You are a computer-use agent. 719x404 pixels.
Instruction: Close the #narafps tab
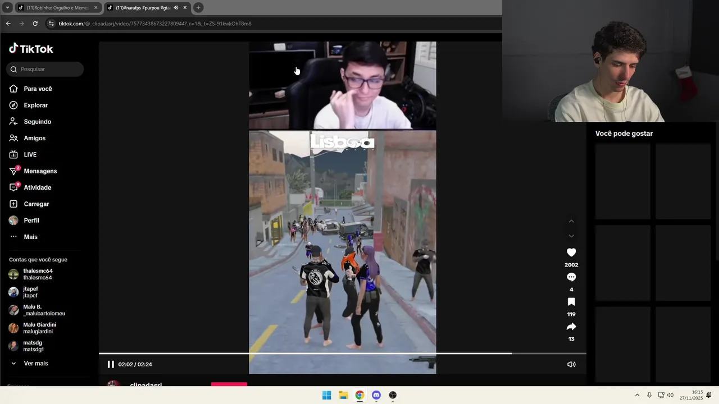[x=185, y=8]
